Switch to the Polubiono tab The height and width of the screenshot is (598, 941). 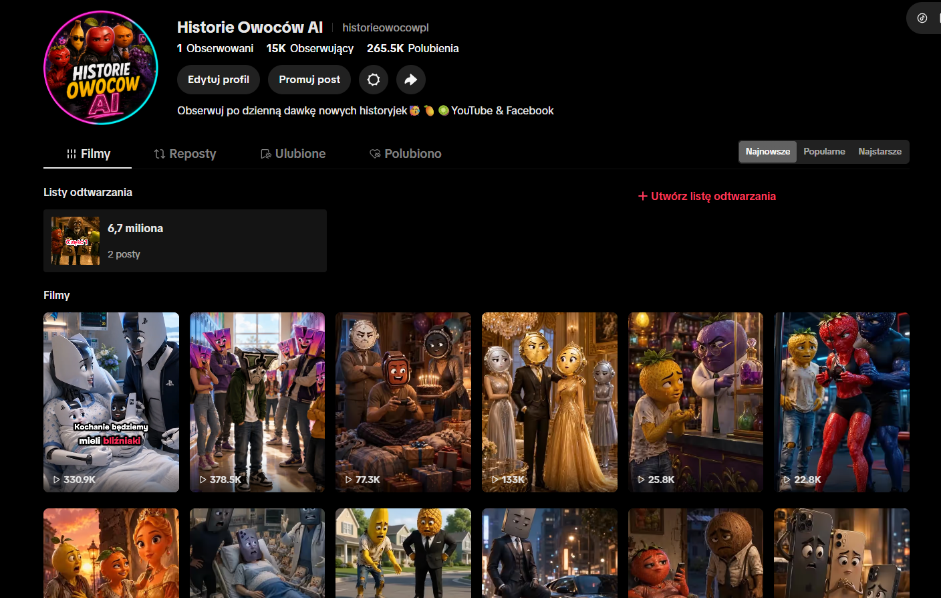click(406, 154)
